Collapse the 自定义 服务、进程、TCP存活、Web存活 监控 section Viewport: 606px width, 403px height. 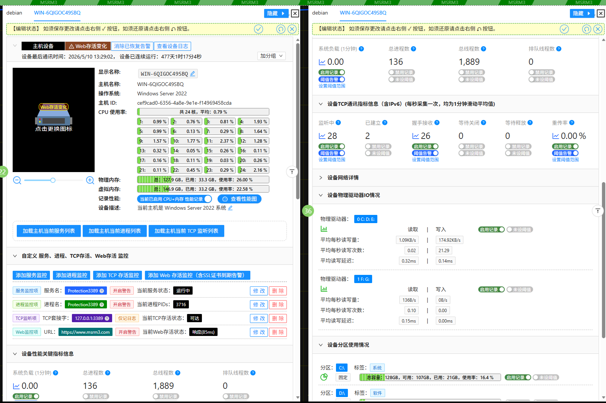[x=15, y=256]
